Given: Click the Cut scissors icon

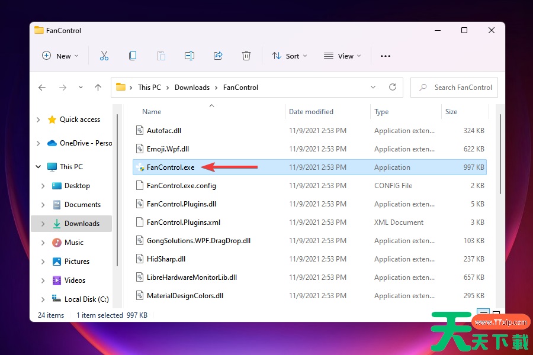Looking at the screenshot, I should coord(104,56).
